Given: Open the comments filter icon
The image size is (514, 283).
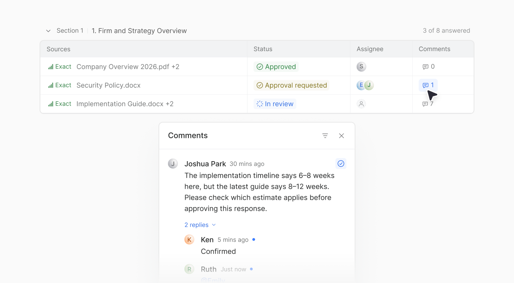Looking at the screenshot, I should 325,136.
